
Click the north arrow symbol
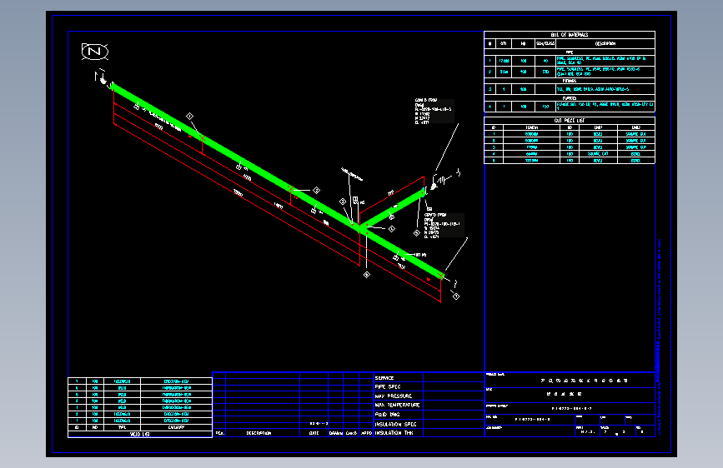(95, 51)
